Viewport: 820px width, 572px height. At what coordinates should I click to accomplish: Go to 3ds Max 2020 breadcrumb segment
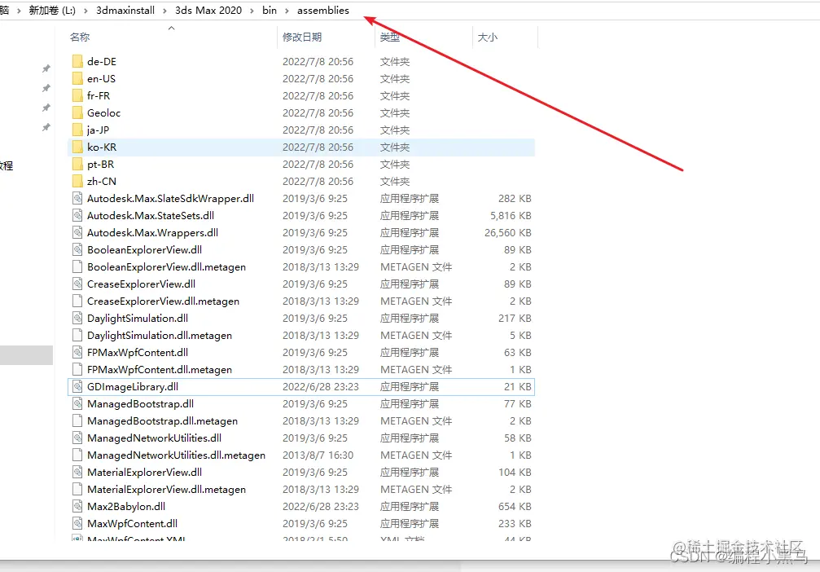(208, 11)
